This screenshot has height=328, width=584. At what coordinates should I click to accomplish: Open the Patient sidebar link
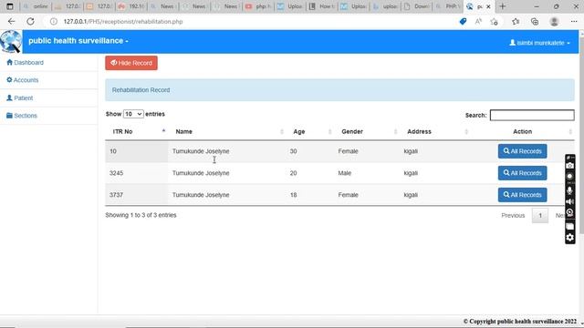(20, 97)
